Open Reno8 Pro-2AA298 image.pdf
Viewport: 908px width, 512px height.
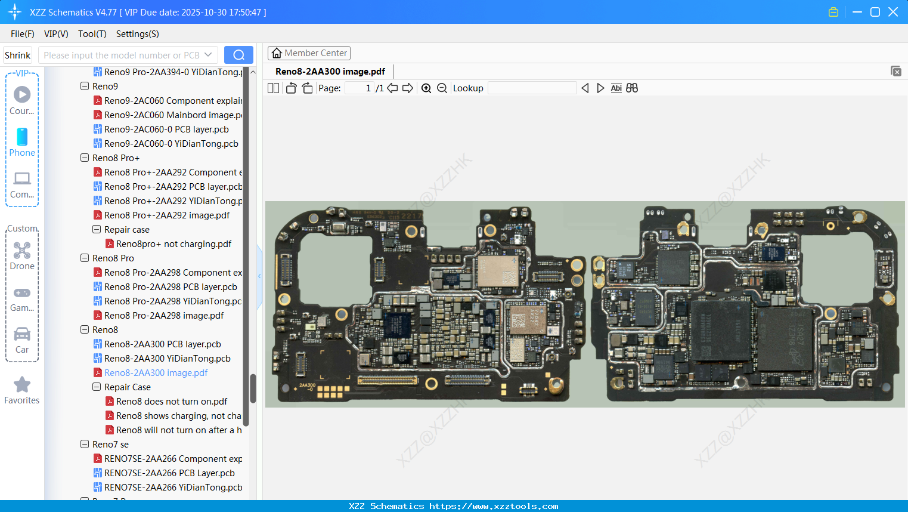point(159,315)
